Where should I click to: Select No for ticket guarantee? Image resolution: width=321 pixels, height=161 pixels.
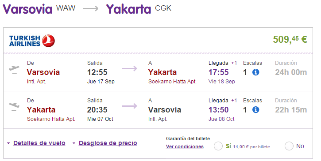point(289,146)
